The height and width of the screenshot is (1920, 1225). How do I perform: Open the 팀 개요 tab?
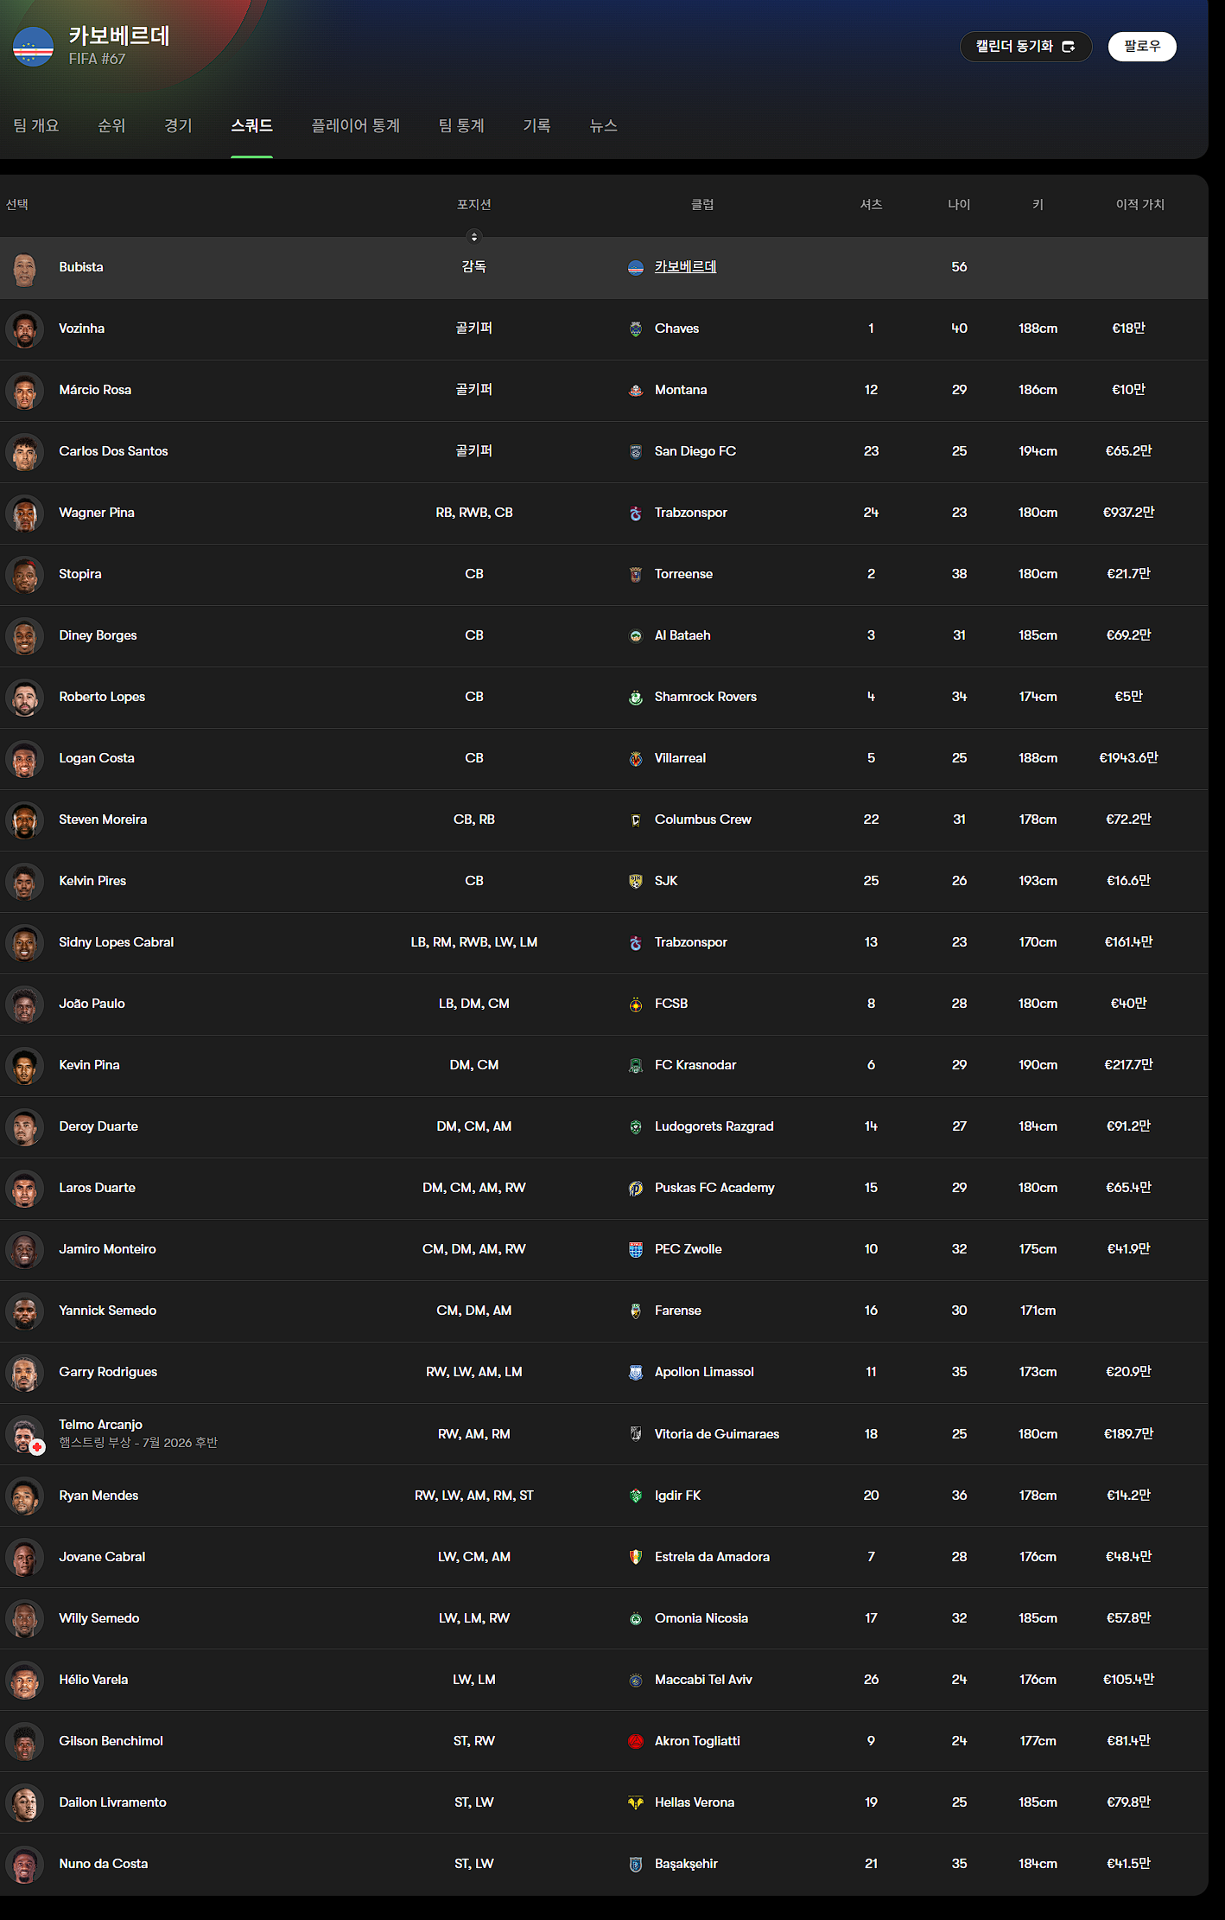[x=36, y=126]
